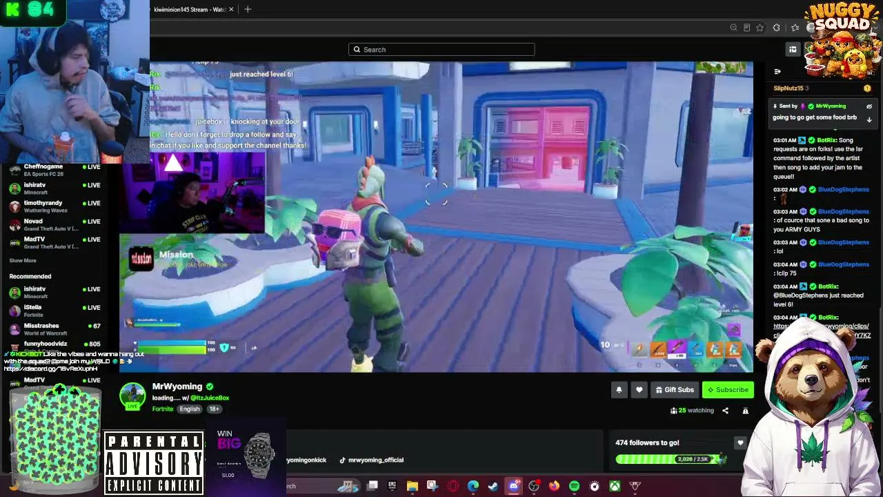Screen dimensions: 883x497
Task: Click the gold badge beside SlipNutz15
Action: (x=867, y=88)
